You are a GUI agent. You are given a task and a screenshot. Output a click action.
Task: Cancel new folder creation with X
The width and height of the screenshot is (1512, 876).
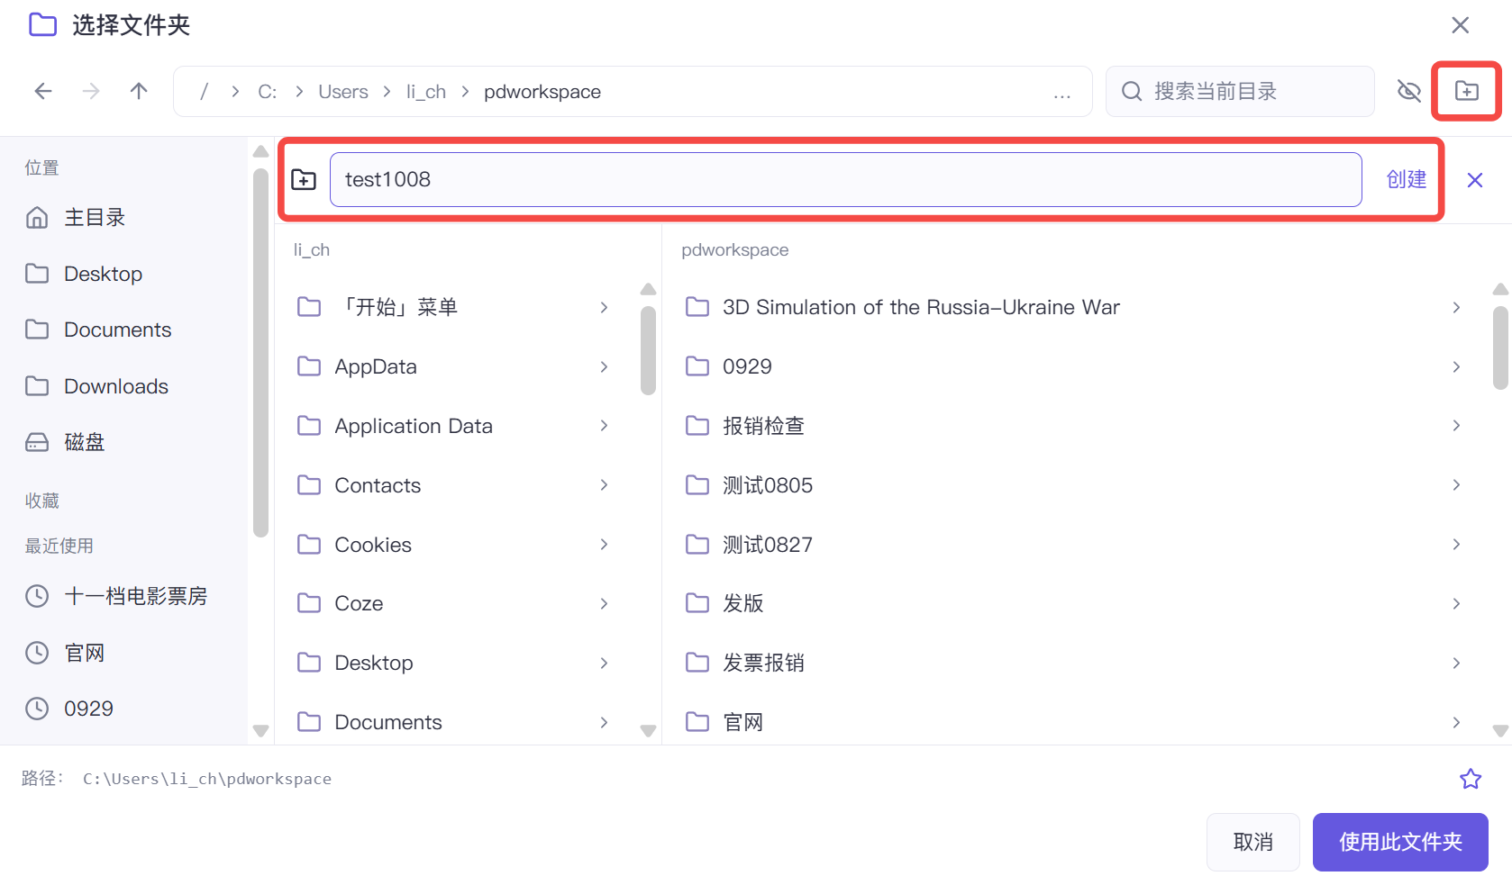pos(1475,180)
